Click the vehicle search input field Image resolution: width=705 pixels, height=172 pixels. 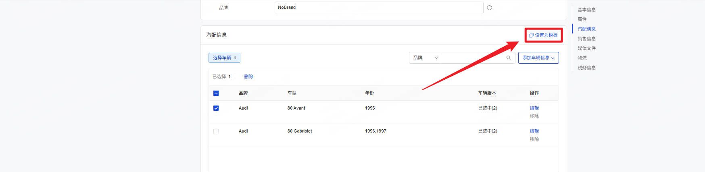coord(473,58)
